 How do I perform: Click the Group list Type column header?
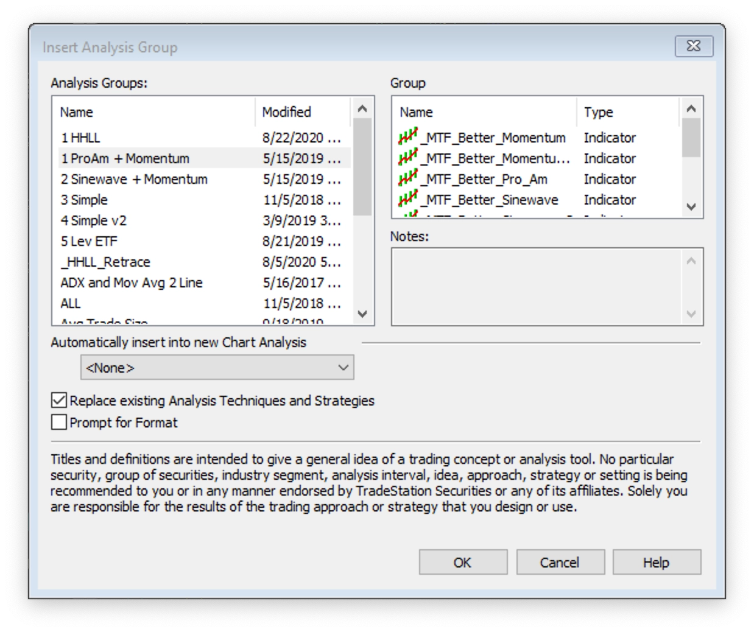point(629,112)
